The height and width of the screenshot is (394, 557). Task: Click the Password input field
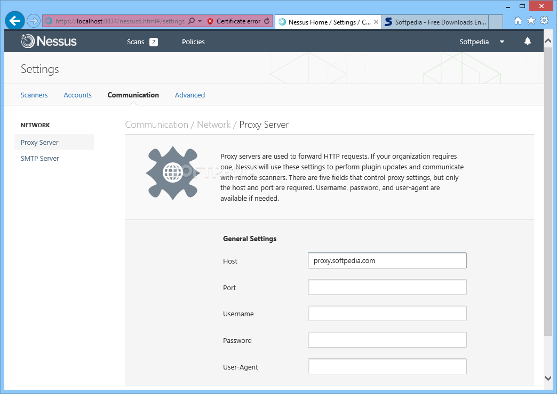387,340
